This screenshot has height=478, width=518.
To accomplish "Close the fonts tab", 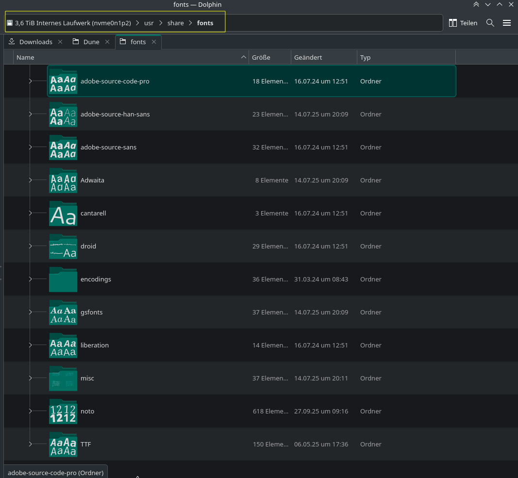I will click(x=154, y=42).
